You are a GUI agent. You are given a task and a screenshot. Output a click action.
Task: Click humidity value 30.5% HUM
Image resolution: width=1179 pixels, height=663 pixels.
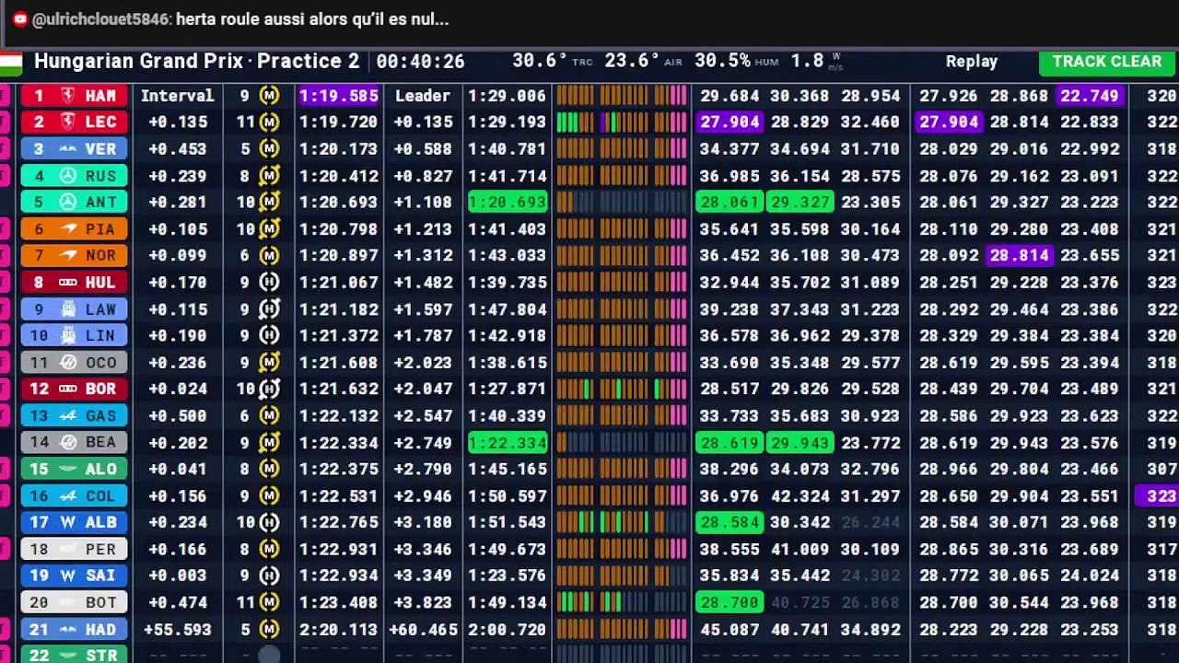click(736, 61)
